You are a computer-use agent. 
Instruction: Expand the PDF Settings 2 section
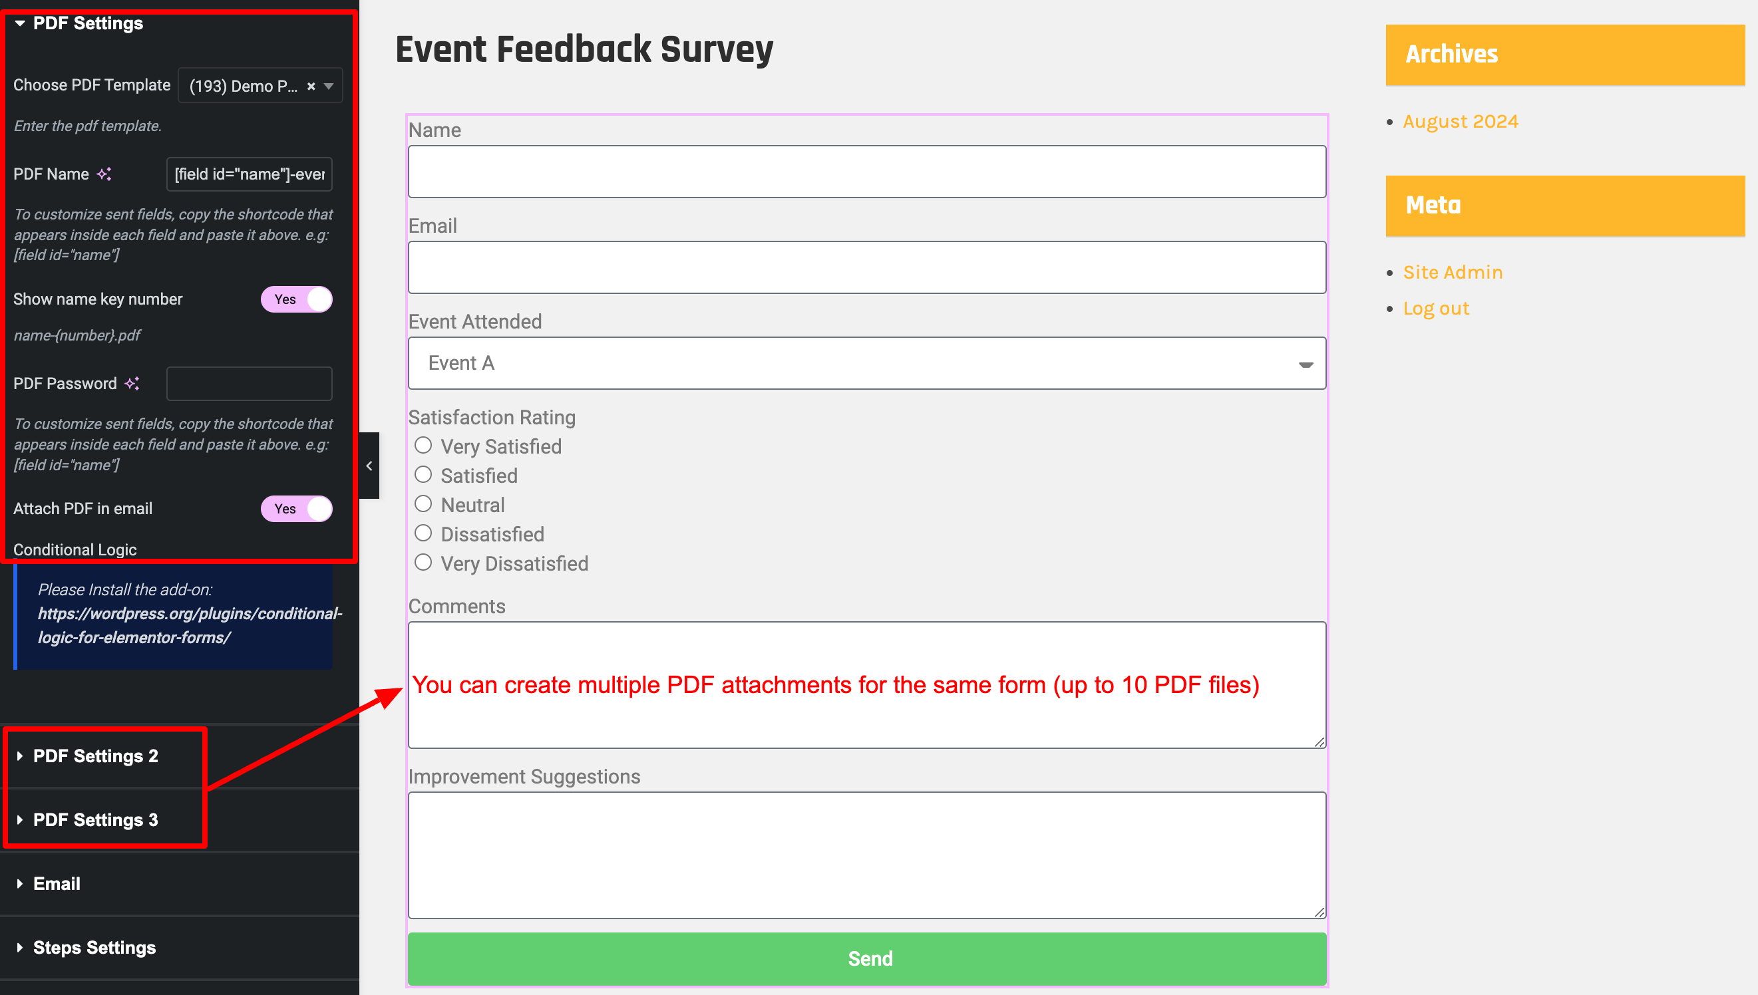[96, 756]
